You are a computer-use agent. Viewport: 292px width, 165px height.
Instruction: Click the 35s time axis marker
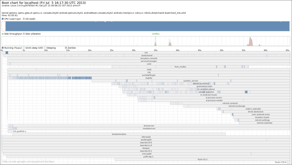[x=156, y=50]
